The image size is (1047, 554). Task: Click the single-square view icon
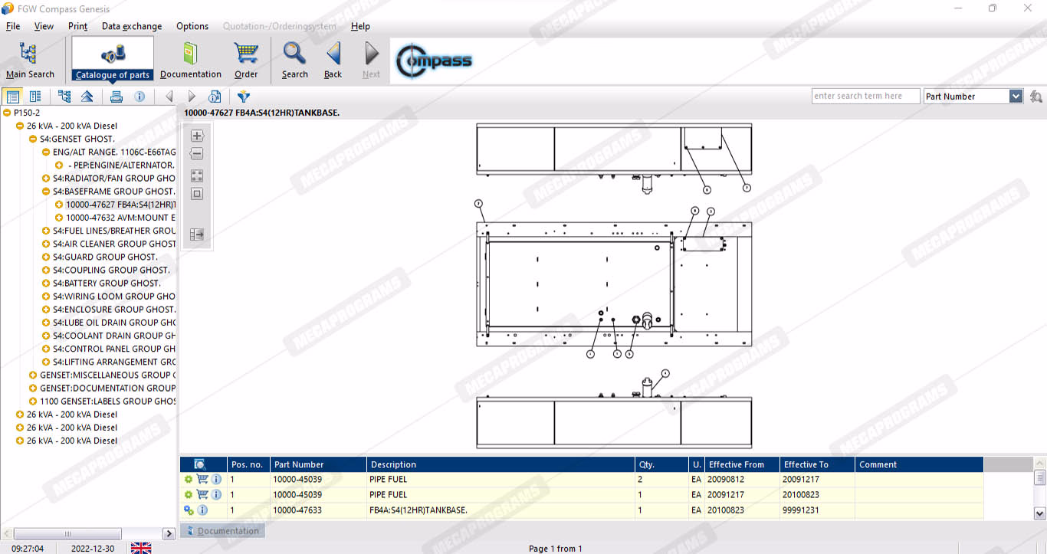(197, 194)
